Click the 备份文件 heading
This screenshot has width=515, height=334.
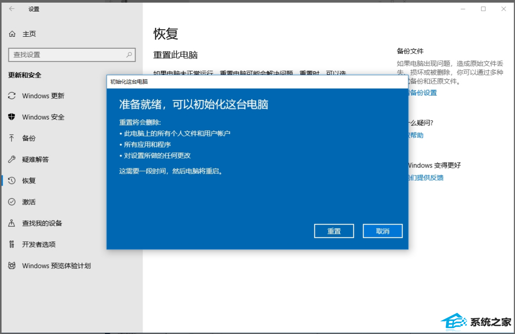point(410,51)
